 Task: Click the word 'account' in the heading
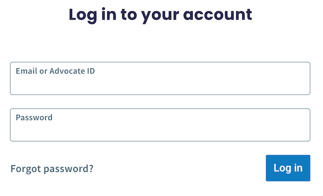click(x=217, y=15)
